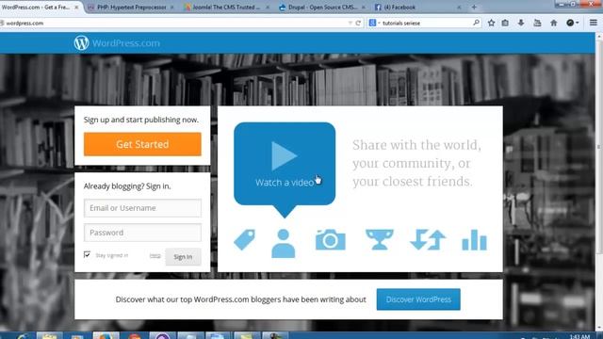Open the search engine selector dropdown

[x=375, y=23]
